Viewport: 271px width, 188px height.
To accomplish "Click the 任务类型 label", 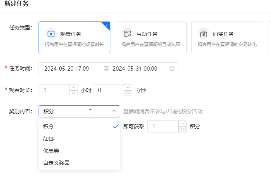I will 21,28.
